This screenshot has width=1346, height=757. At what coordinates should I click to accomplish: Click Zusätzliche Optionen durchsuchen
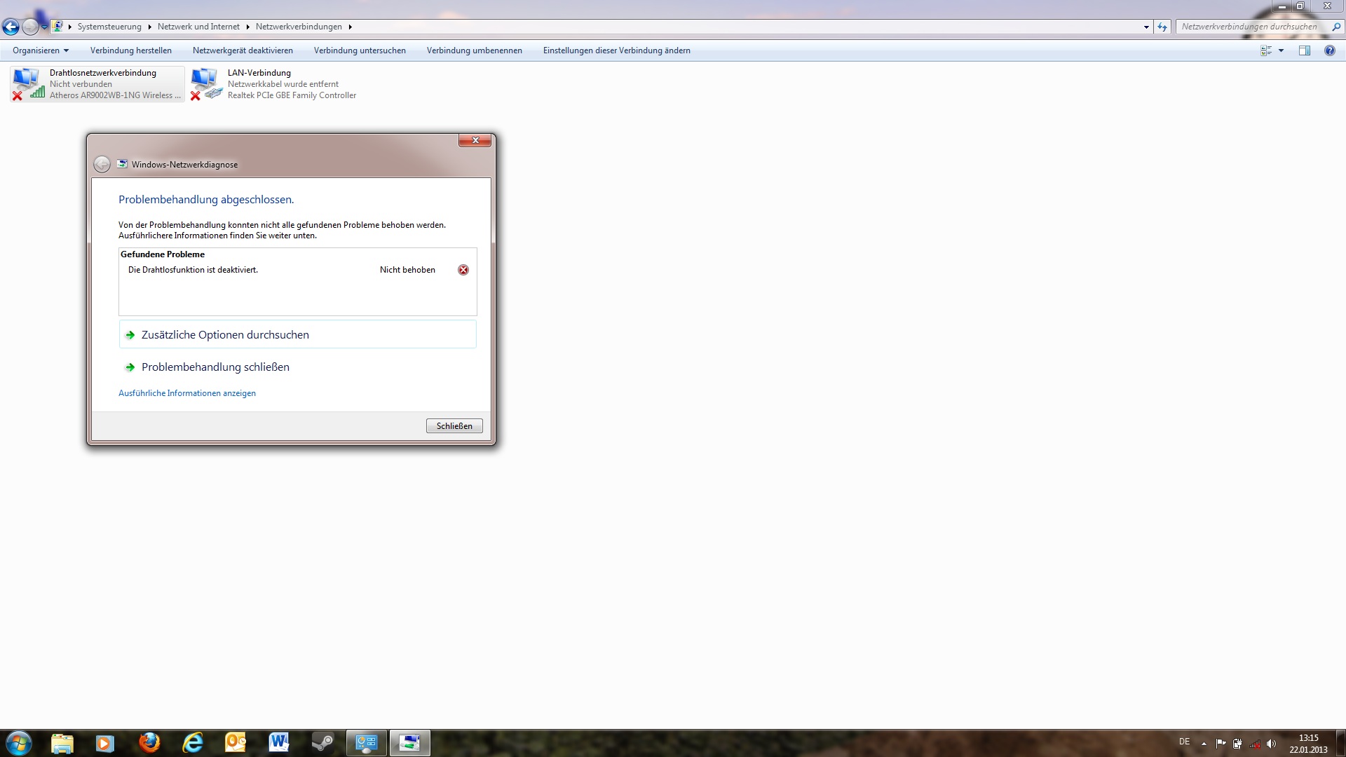225,335
